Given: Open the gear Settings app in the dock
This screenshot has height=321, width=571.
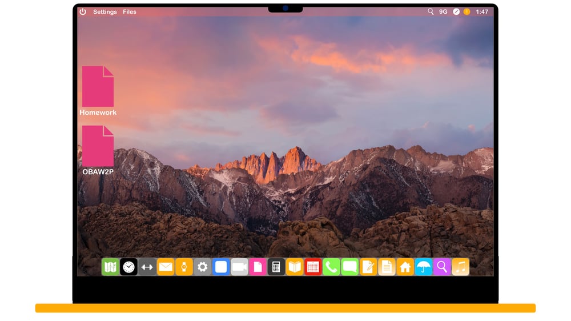Looking at the screenshot, I should pyautogui.click(x=203, y=267).
